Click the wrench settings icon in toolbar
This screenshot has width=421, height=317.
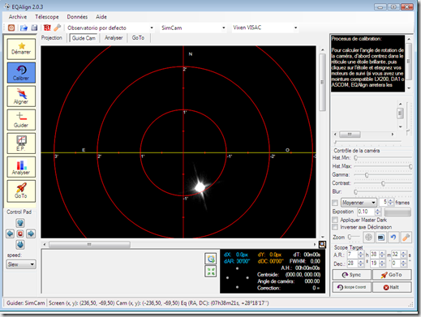[x=57, y=28]
